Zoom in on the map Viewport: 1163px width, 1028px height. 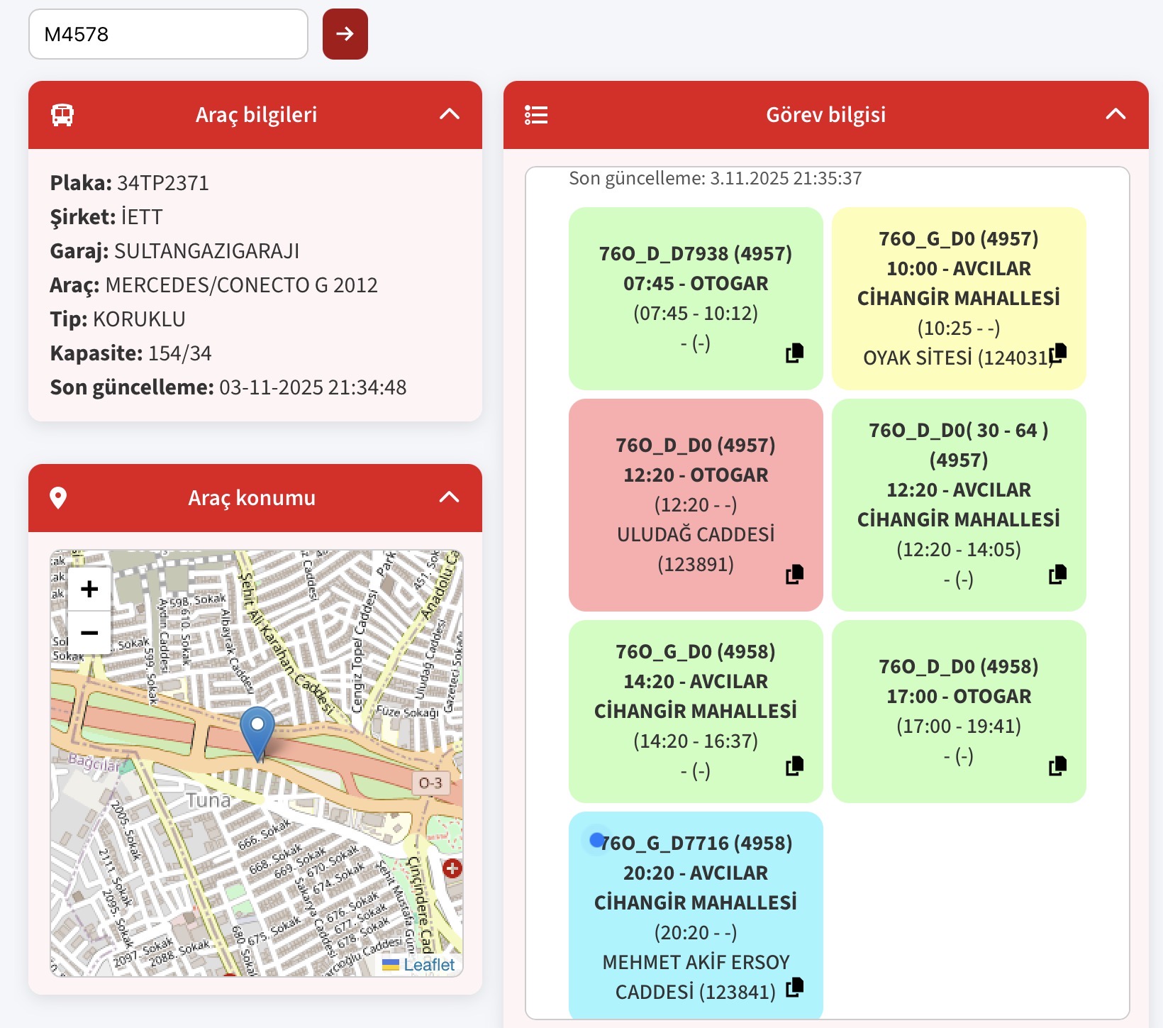pyautogui.click(x=89, y=589)
